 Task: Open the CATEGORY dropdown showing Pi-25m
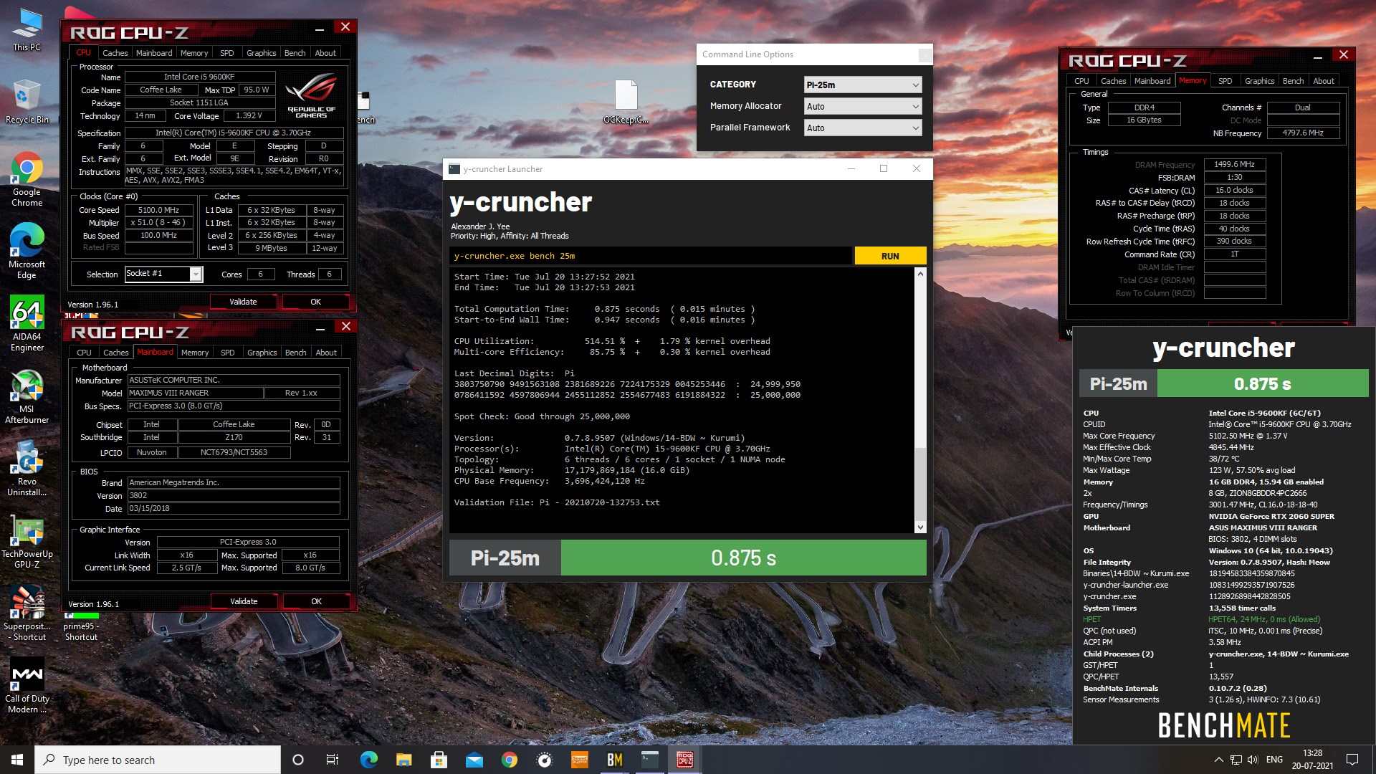tap(863, 85)
